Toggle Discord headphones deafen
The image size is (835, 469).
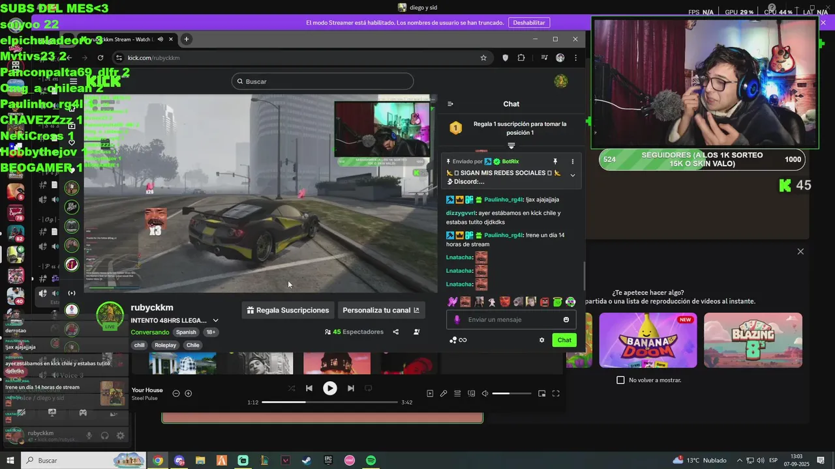(x=105, y=435)
